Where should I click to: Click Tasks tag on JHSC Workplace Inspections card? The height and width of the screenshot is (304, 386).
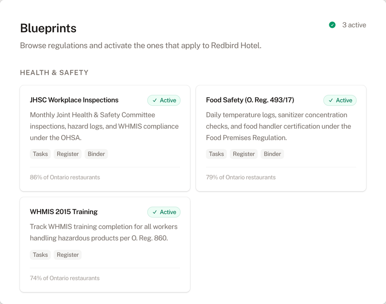pos(40,154)
